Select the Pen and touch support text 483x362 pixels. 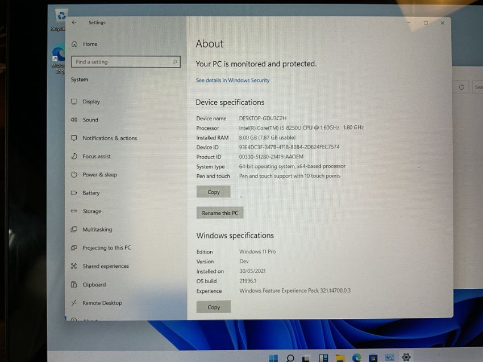290,176
